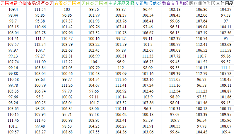The width and height of the screenshot is (234, 134).
Task: Select the cell containing 111.05
Action: pyautogui.click(x=175, y=79)
